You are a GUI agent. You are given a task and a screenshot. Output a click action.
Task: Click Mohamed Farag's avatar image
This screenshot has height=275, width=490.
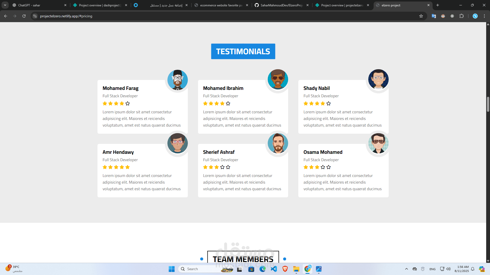click(177, 80)
